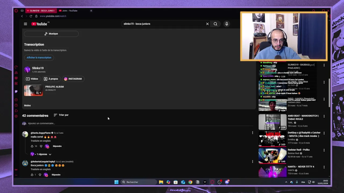Reply to the Boca juniors comment
This screenshot has width=344, height=193.
56,175
